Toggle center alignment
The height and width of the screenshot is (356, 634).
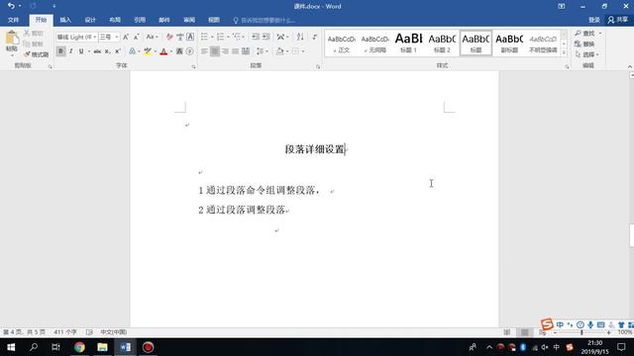pyautogui.click(x=215, y=51)
